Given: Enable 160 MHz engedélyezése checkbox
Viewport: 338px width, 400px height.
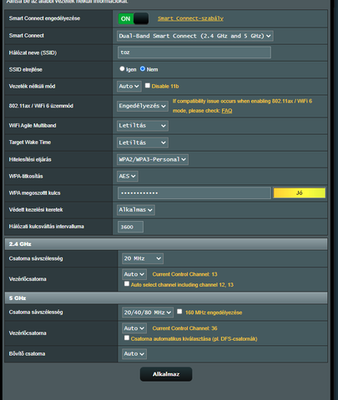Looking at the screenshot, I should tap(179, 312).
